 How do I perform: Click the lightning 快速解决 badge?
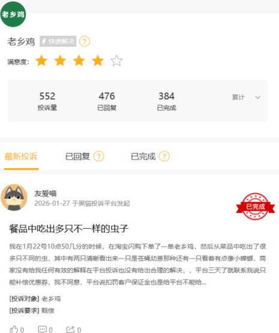58,41
